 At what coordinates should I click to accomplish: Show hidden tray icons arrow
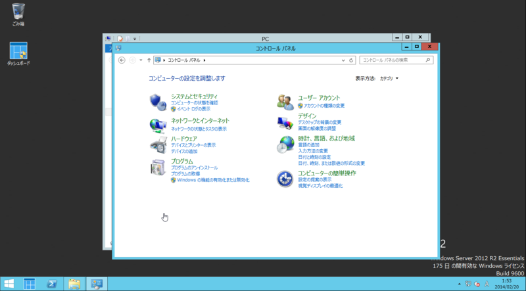tap(459, 284)
